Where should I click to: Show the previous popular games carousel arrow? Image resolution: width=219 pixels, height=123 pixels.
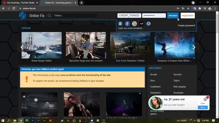click(x=22, y=47)
